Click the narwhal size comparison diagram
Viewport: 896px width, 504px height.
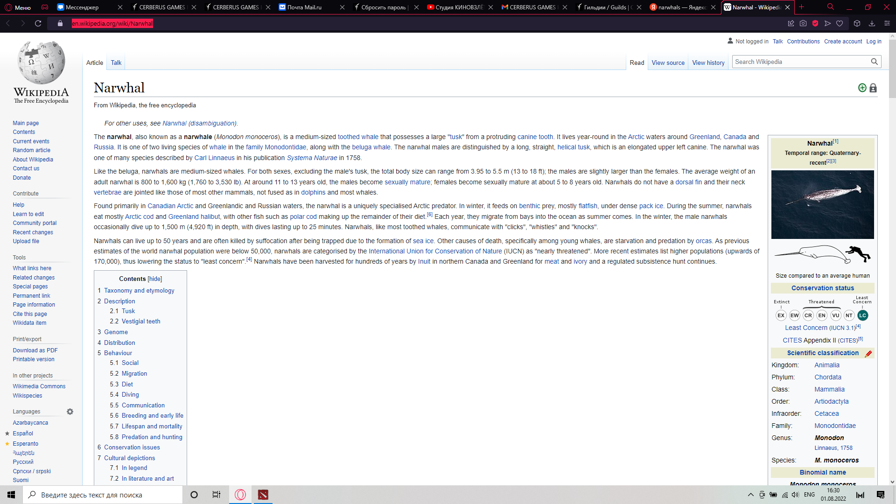click(x=822, y=254)
